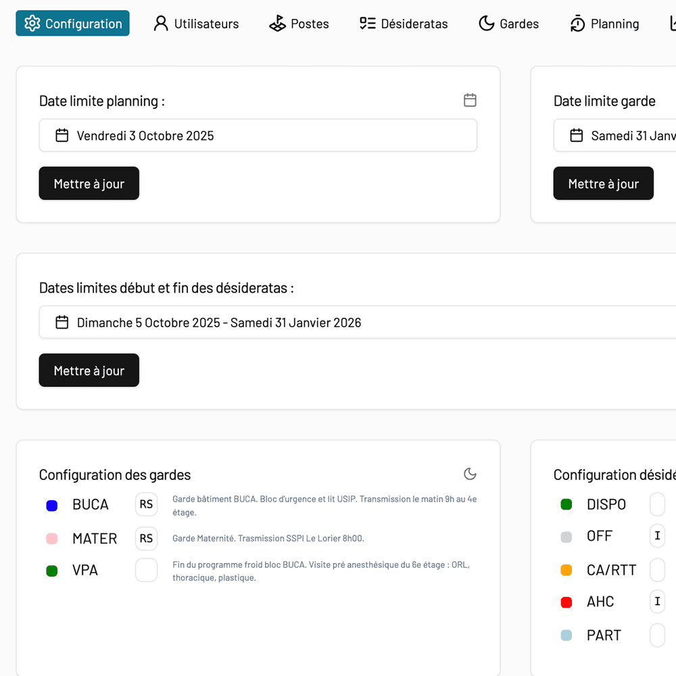676x676 pixels.
Task: Open the Gardes tab
Action: click(x=508, y=24)
